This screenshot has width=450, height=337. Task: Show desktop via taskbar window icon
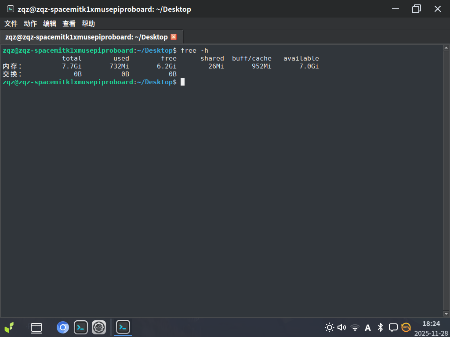coord(36,327)
